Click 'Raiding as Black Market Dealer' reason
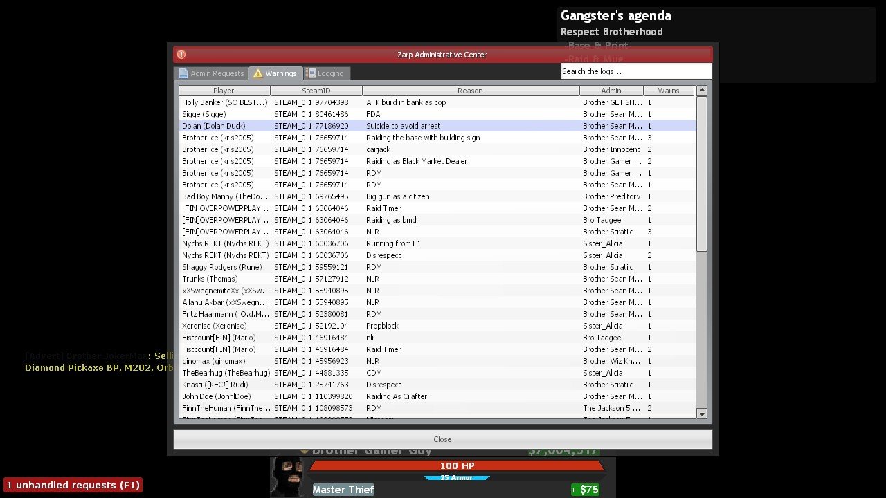886x498 pixels. point(417,161)
